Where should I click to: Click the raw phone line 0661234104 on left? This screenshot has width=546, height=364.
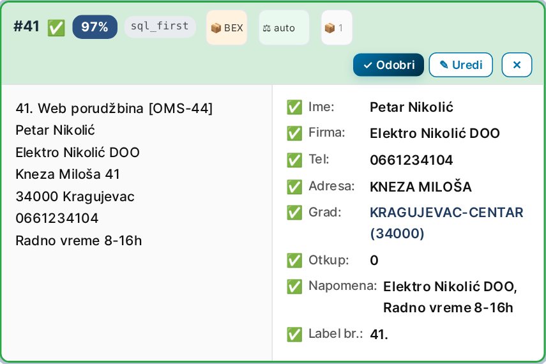pos(57,218)
